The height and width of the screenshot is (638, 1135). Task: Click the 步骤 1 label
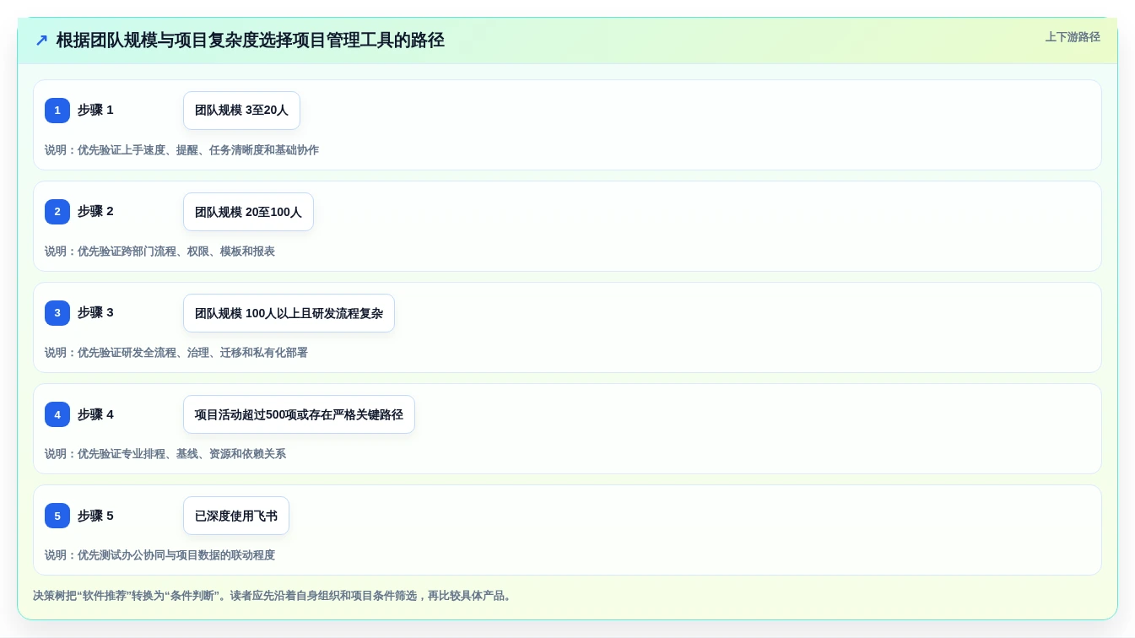point(95,111)
